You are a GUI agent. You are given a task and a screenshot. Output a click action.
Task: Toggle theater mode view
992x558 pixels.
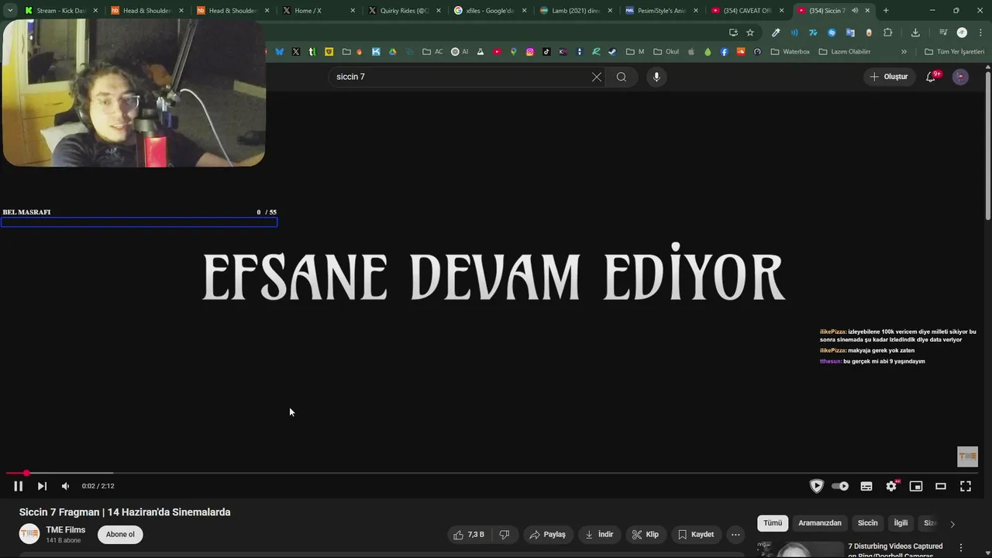[x=941, y=486]
